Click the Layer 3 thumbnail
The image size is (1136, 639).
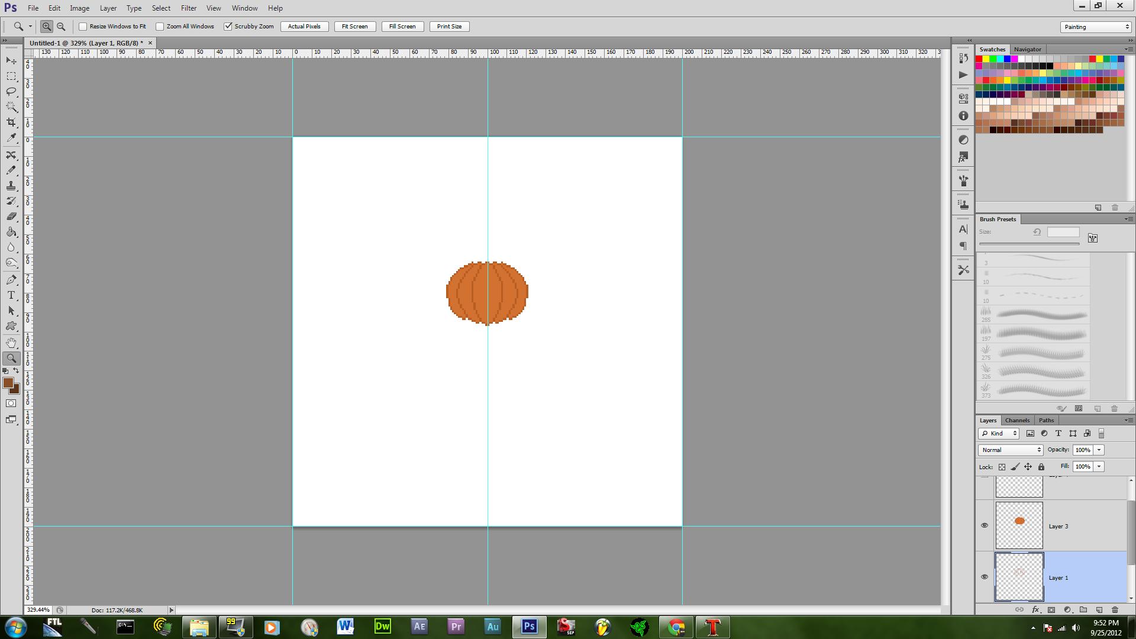[1019, 525]
